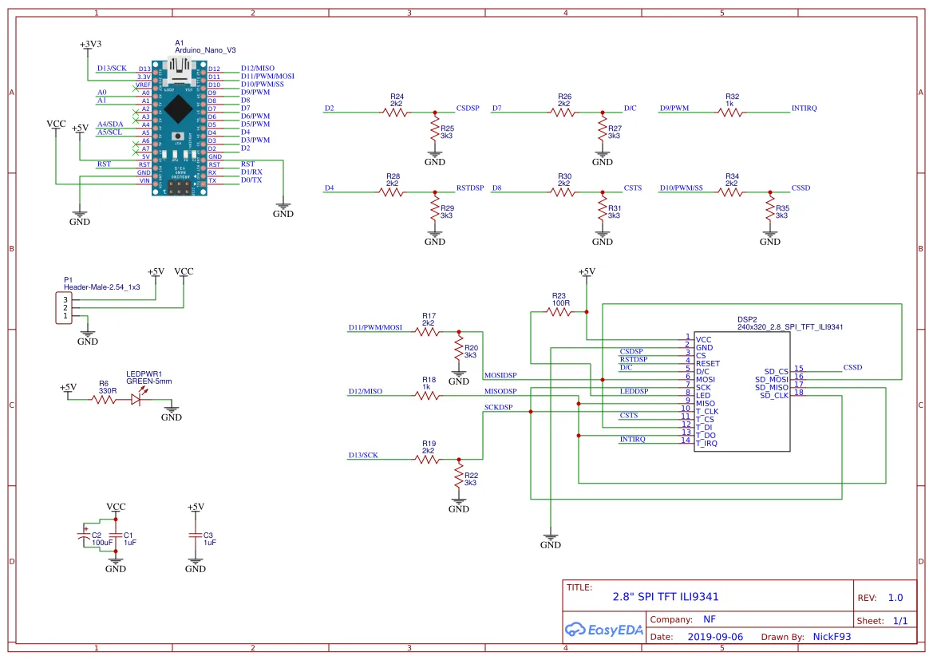
Task: Select the MISODSP net label
Action: pos(500,392)
